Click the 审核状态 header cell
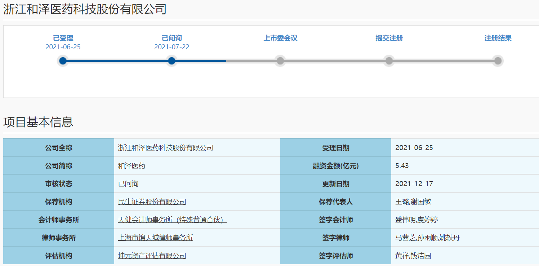The height and width of the screenshot is (266, 539). coord(59,184)
